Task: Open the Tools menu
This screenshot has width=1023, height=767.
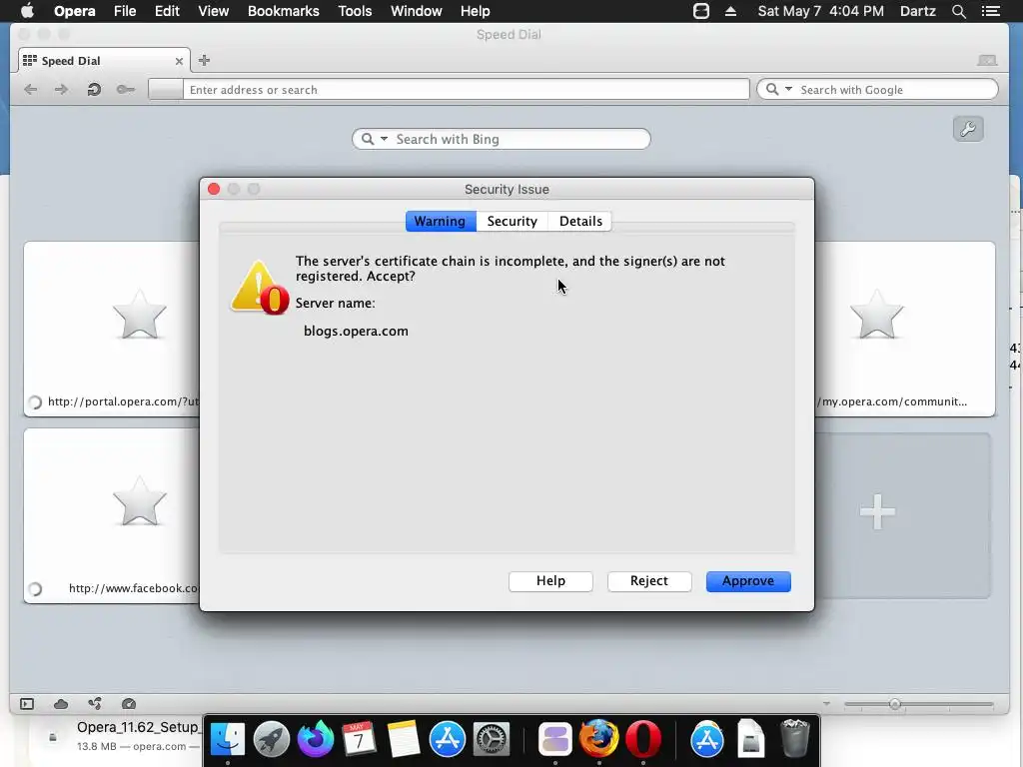Action: pyautogui.click(x=355, y=11)
